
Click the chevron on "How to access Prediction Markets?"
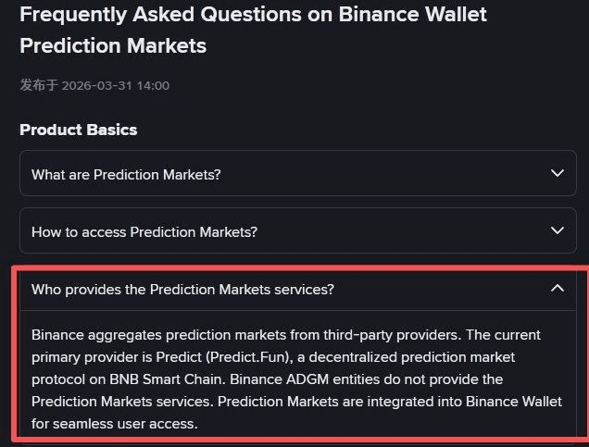pyautogui.click(x=557, y=230)
